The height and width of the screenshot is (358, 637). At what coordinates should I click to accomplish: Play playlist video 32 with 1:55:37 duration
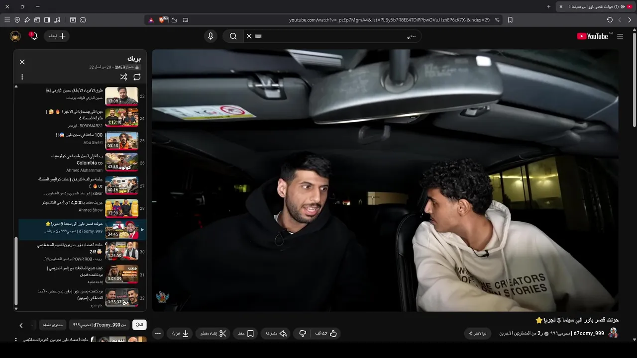[82, 297]
